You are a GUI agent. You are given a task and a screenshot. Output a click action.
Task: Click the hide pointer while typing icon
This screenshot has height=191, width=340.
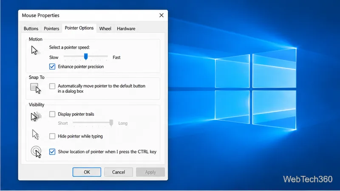pos(36,135)
